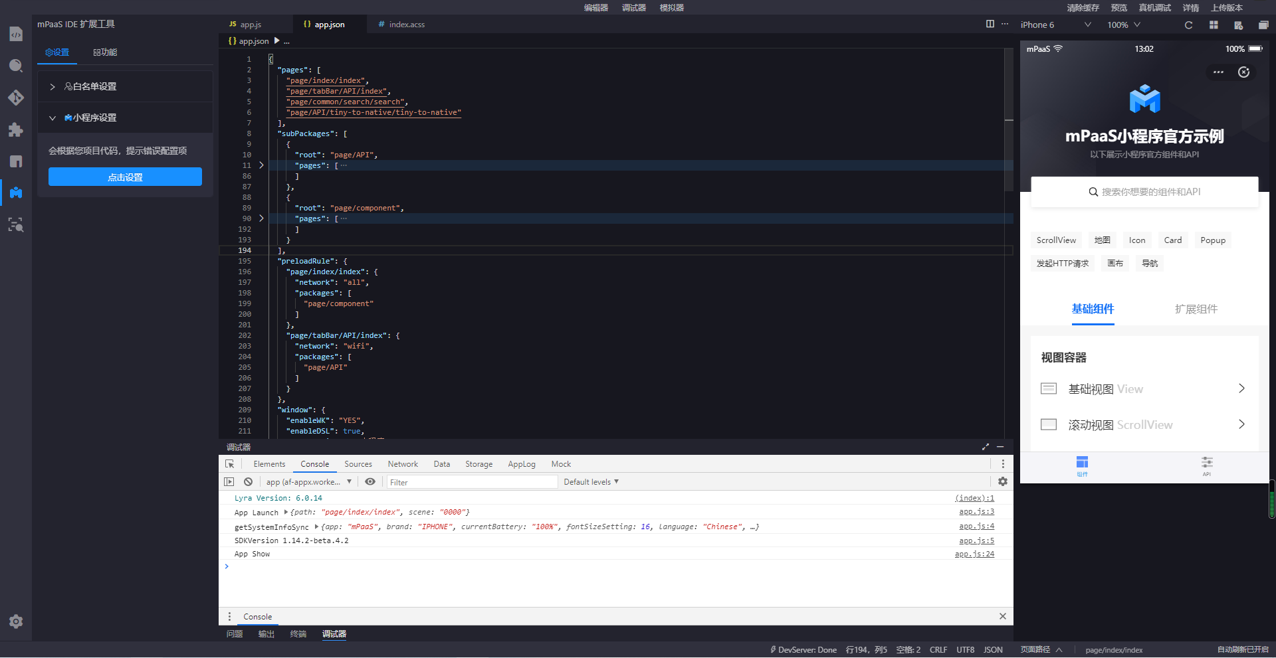1276x658 pixels.
Task: Unfold the collapsed pages array at line 11
Action: pyautogui.click(x=261, y=165)
